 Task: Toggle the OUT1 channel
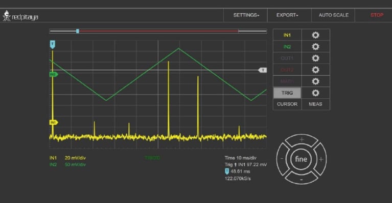287,58
